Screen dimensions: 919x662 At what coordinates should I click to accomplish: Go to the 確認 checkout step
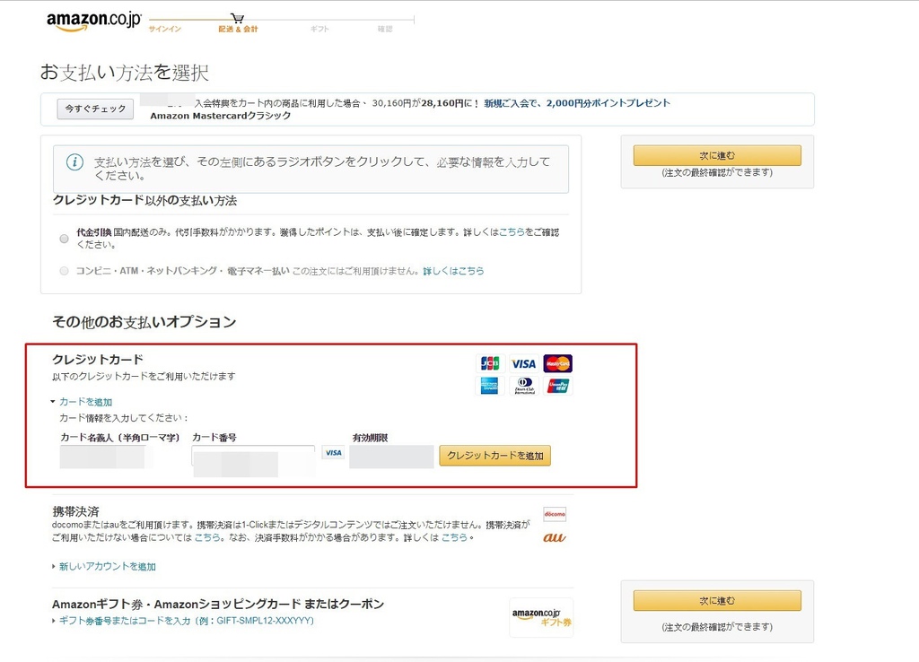pos(385,29)
